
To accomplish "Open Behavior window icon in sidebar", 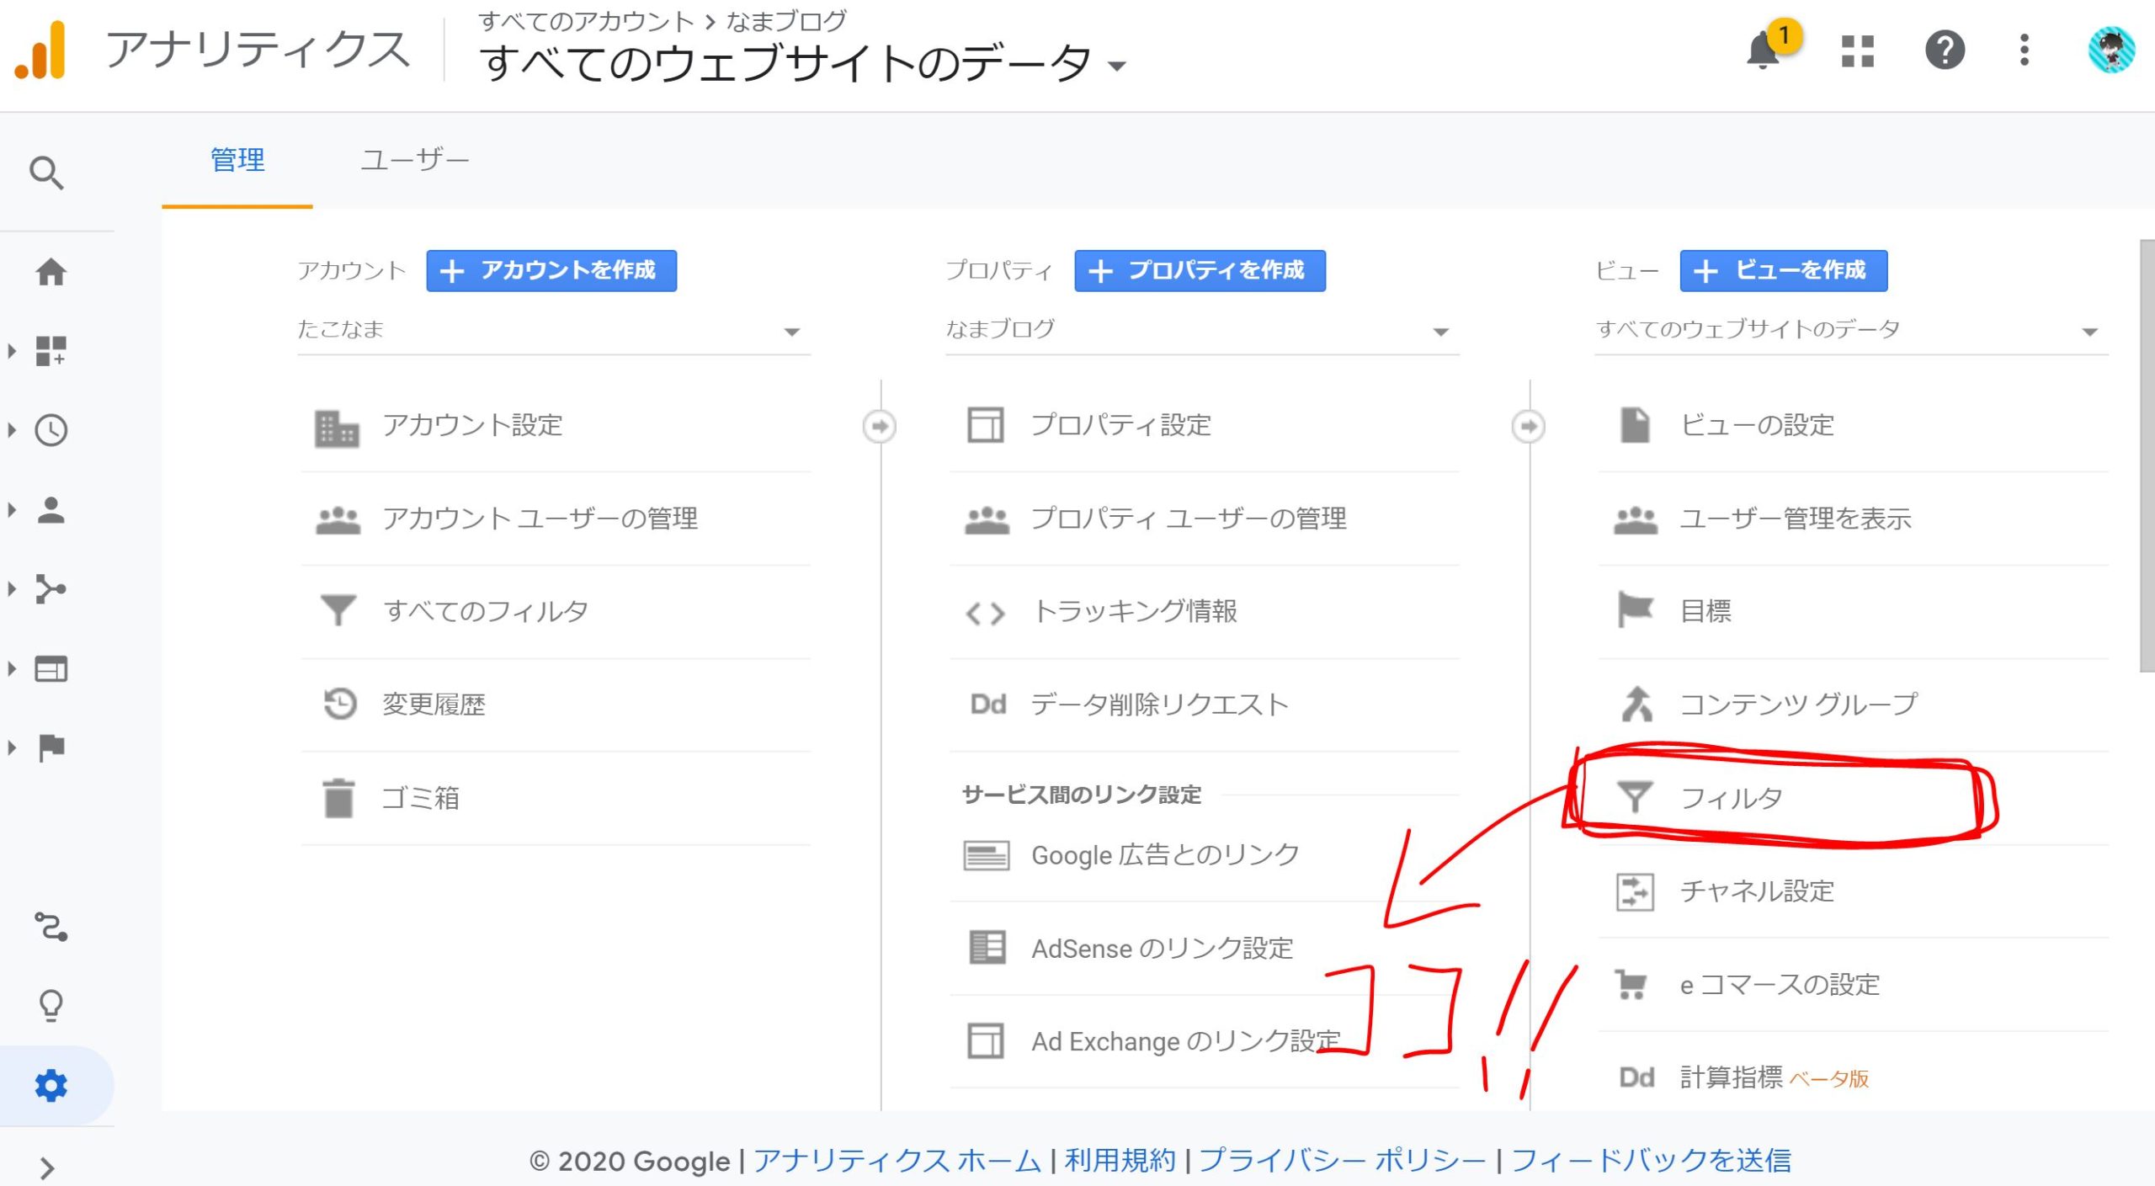I will 51,669.
